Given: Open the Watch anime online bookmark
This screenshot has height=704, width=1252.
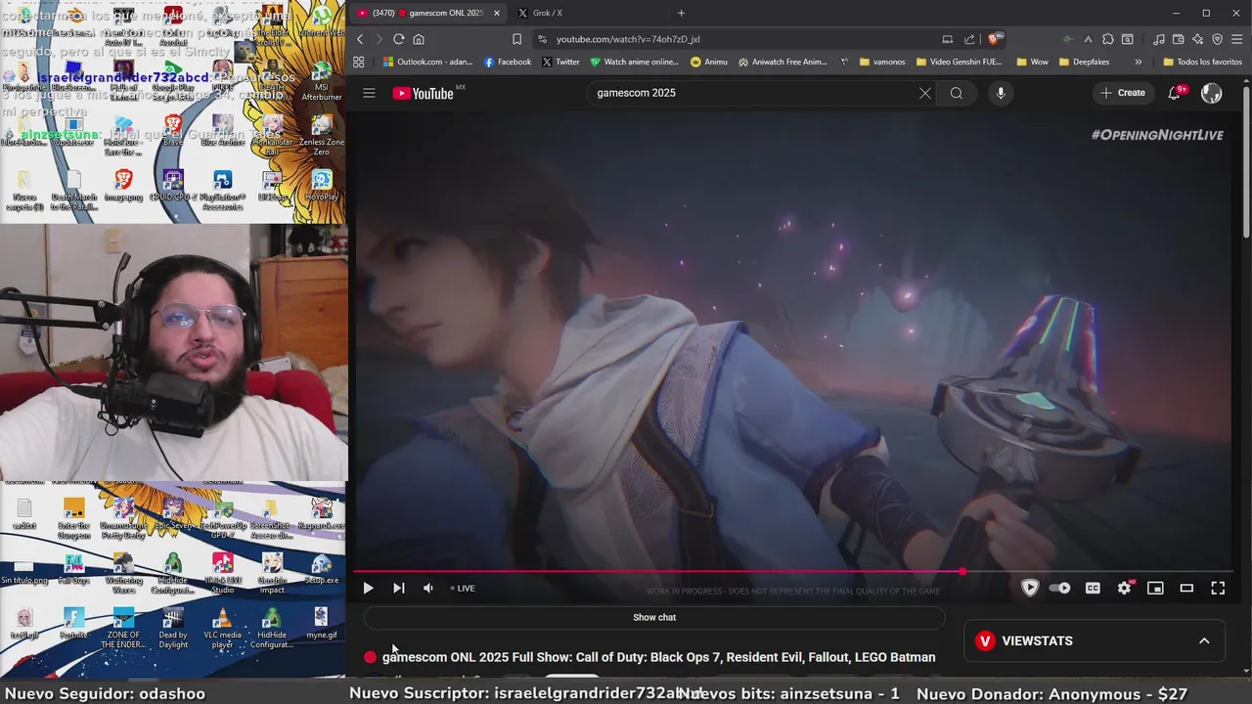Looking at the screenshot, I should click(634, 62).
